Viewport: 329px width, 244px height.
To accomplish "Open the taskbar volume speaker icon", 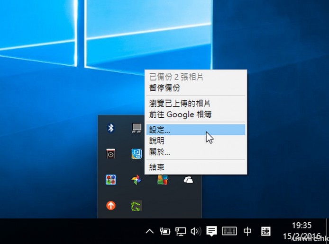I will [x=195, y=231].
